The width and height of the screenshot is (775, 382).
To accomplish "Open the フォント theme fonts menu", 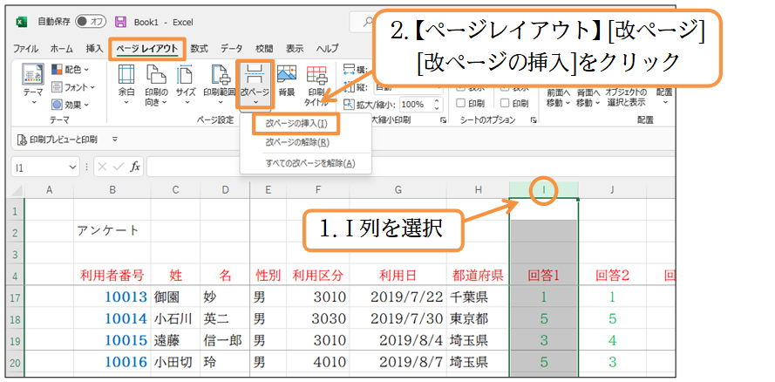I will [72, 87].
